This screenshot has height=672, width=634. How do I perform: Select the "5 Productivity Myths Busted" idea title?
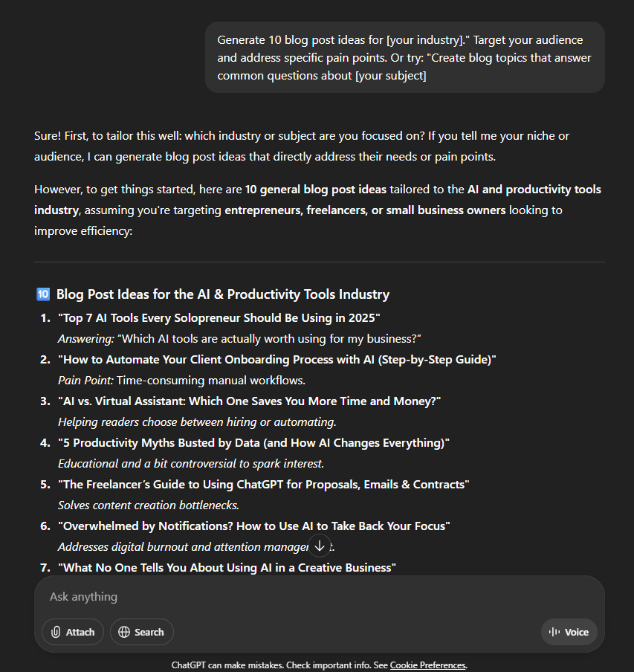(254, 443)
